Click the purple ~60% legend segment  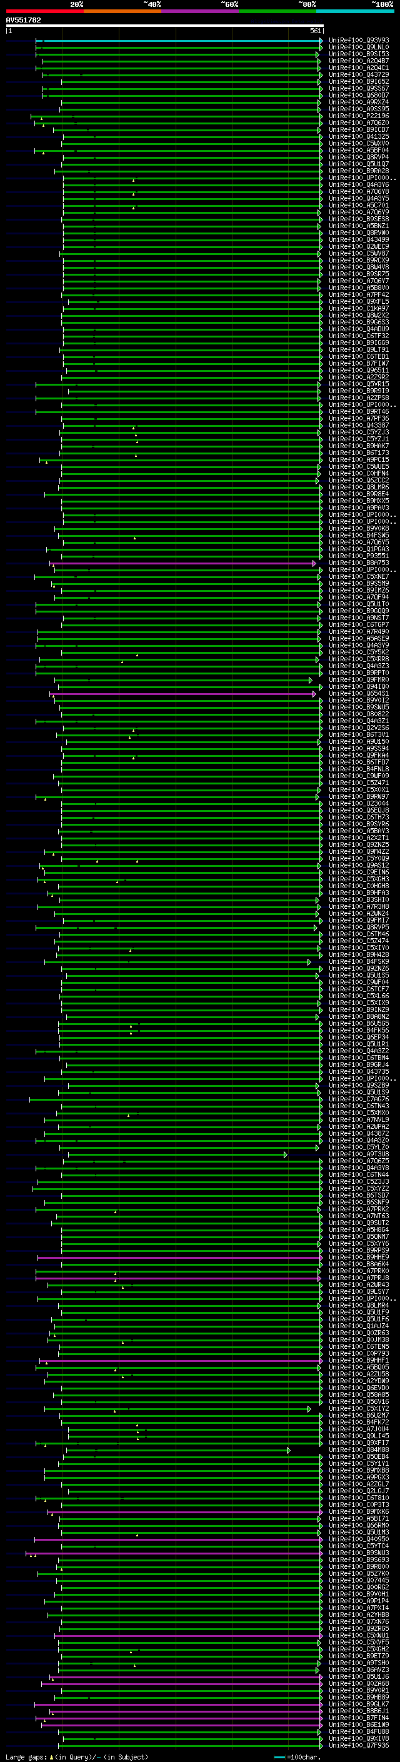click(201, 12)
